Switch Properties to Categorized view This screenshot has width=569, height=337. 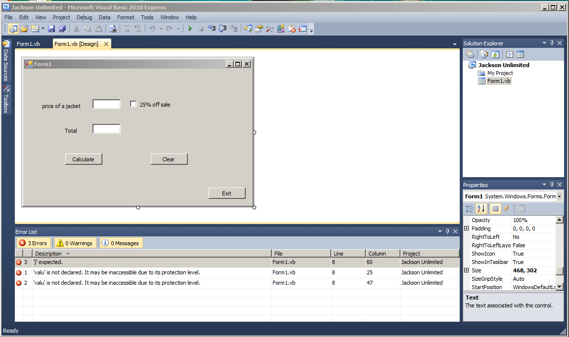470,209
